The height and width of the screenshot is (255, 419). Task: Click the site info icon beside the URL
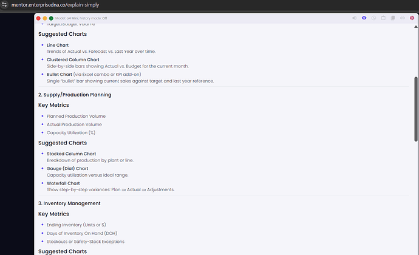(x=4, y=5)
